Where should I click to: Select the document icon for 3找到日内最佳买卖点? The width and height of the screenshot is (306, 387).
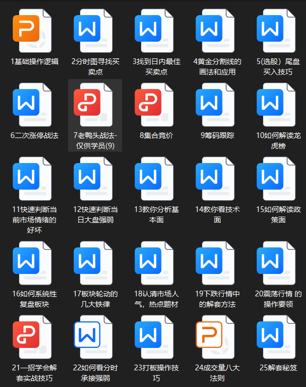(x=154, y=31)
